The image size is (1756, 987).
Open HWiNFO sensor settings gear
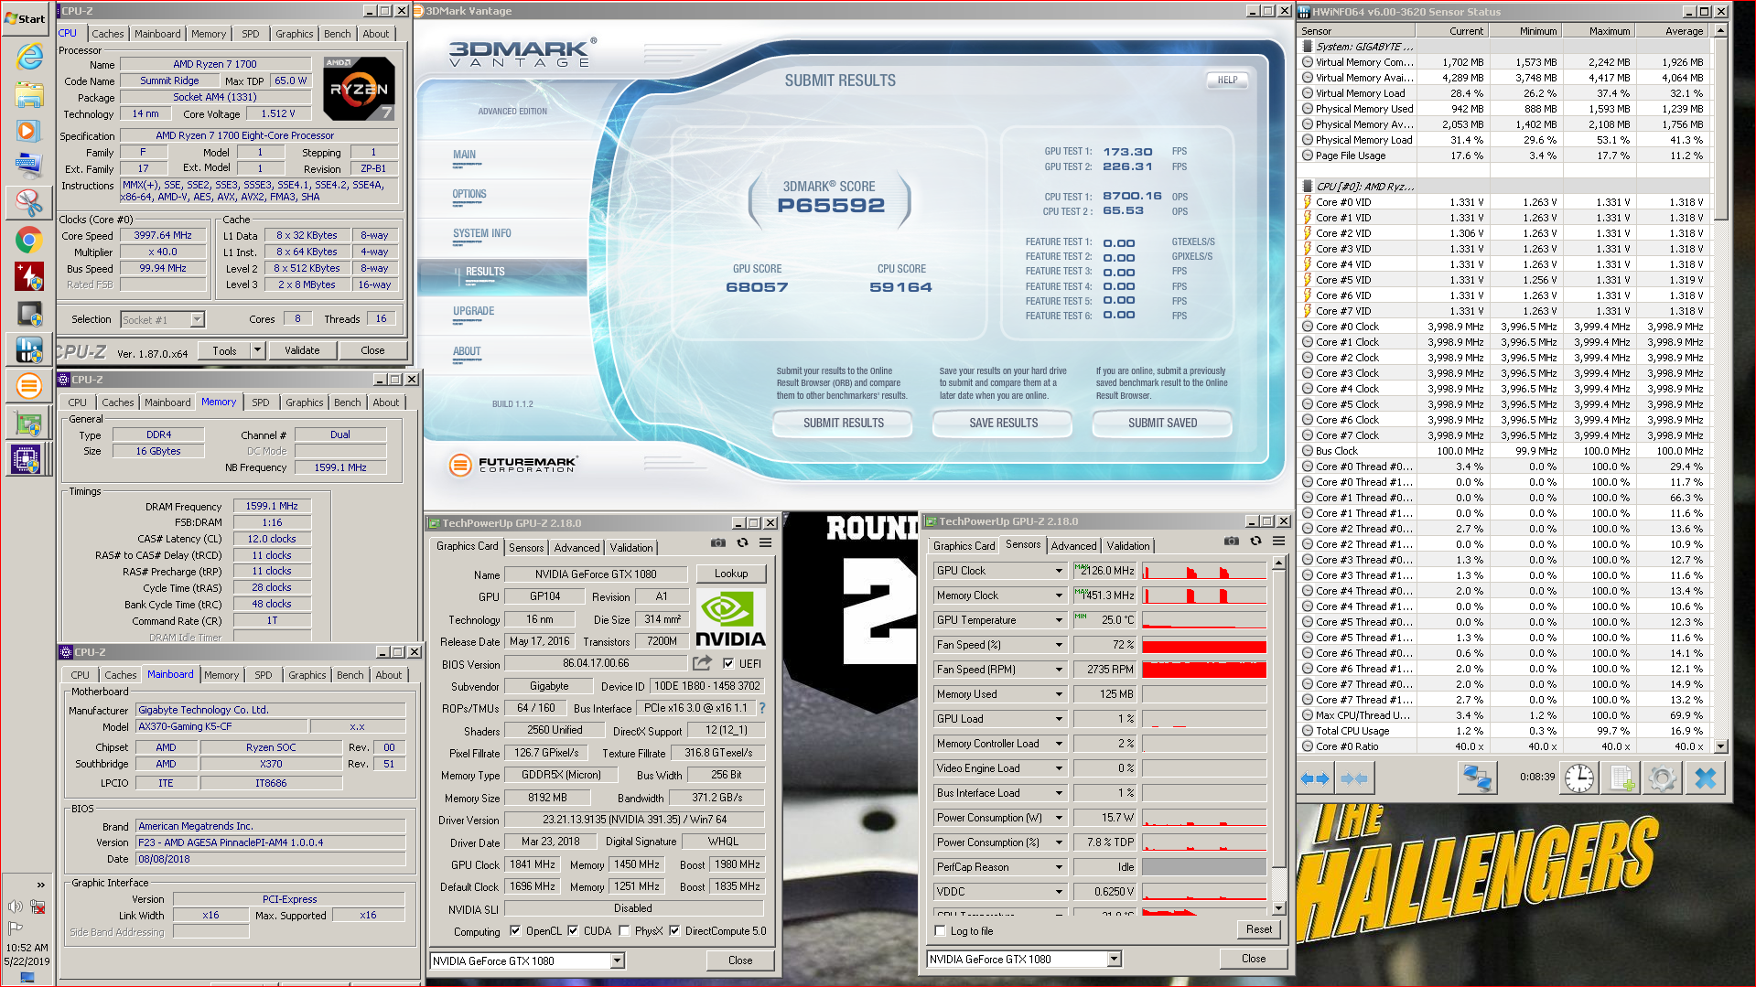(x=1662, y=778)
